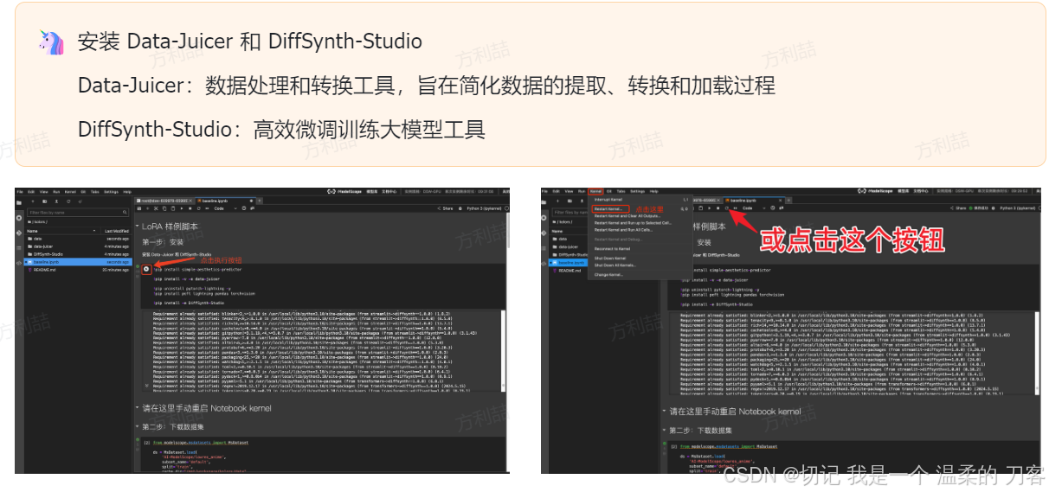This screenshot has width=1049, height=492.
Task: Open File menu in left screenshot
Action: 20,192
